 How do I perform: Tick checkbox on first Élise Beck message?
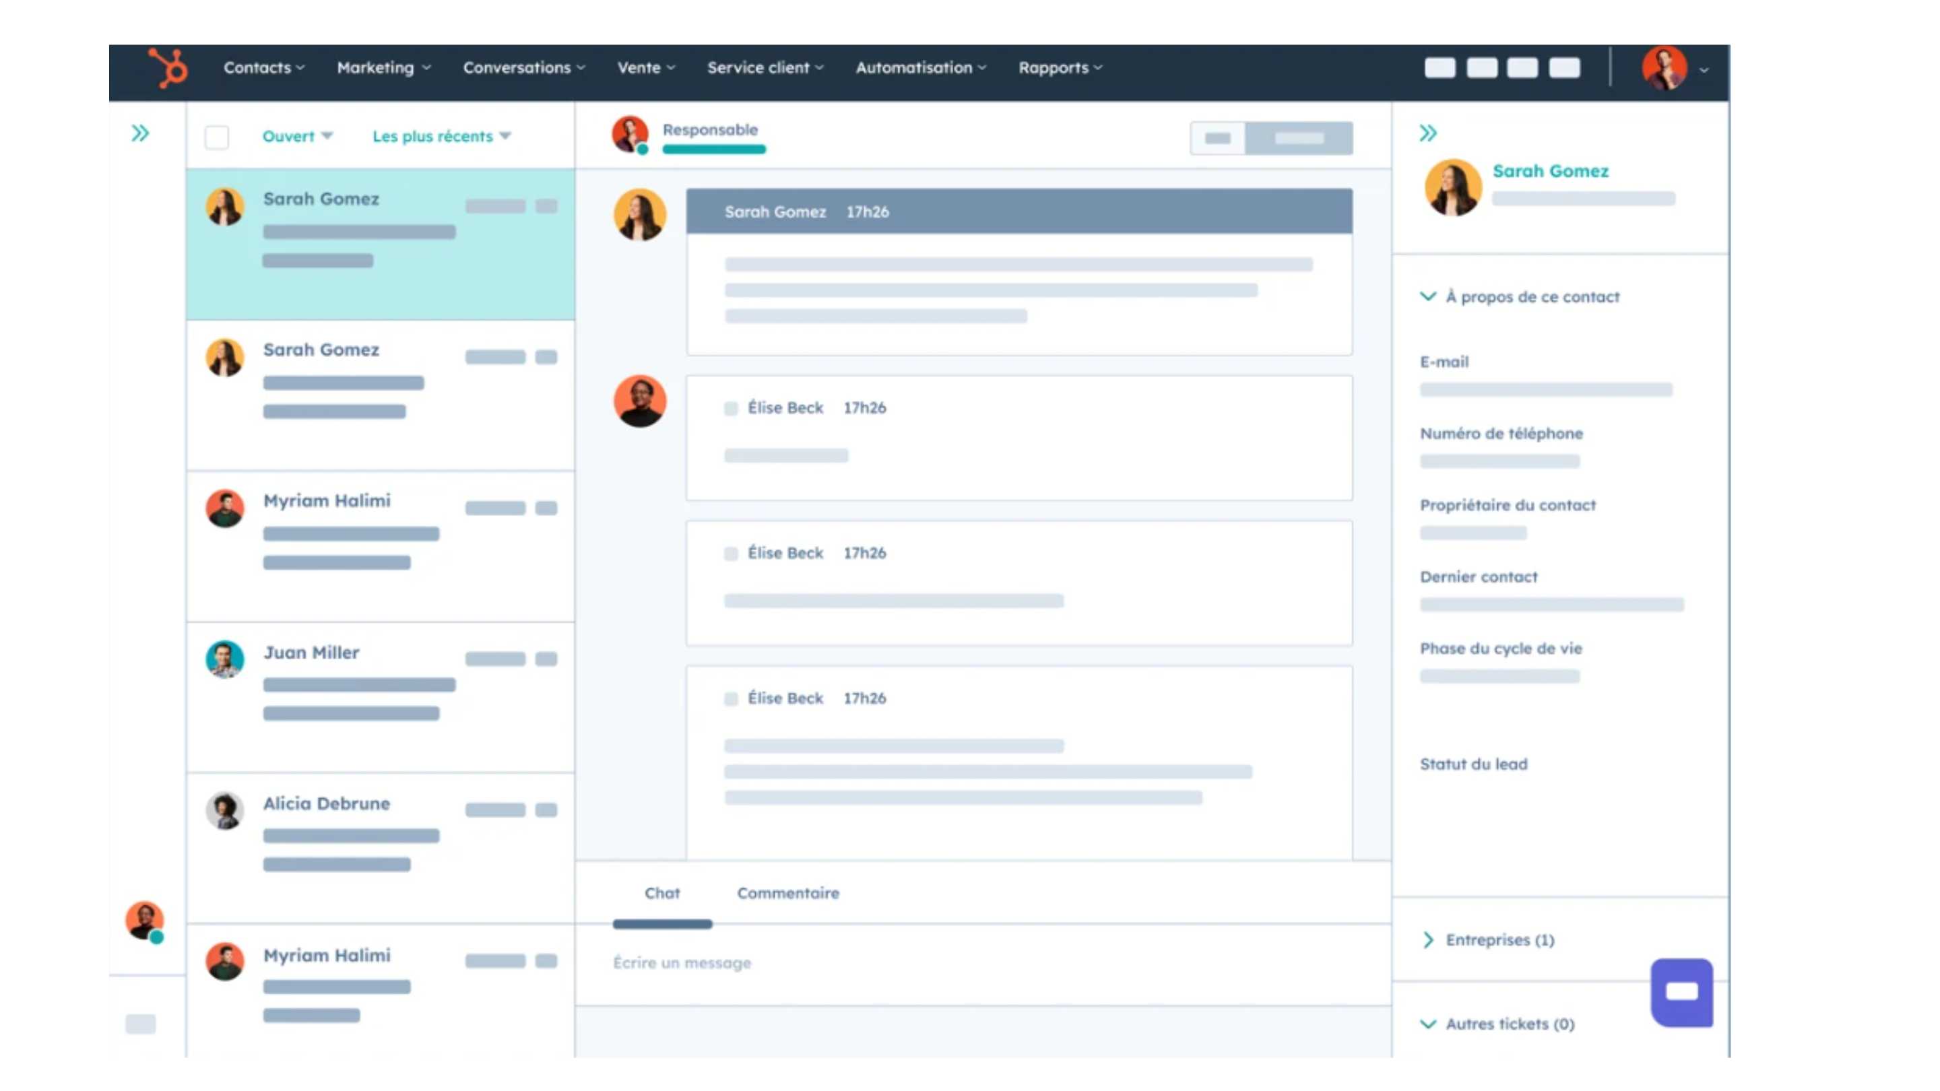pyautogui.click(x=730, y=408)
